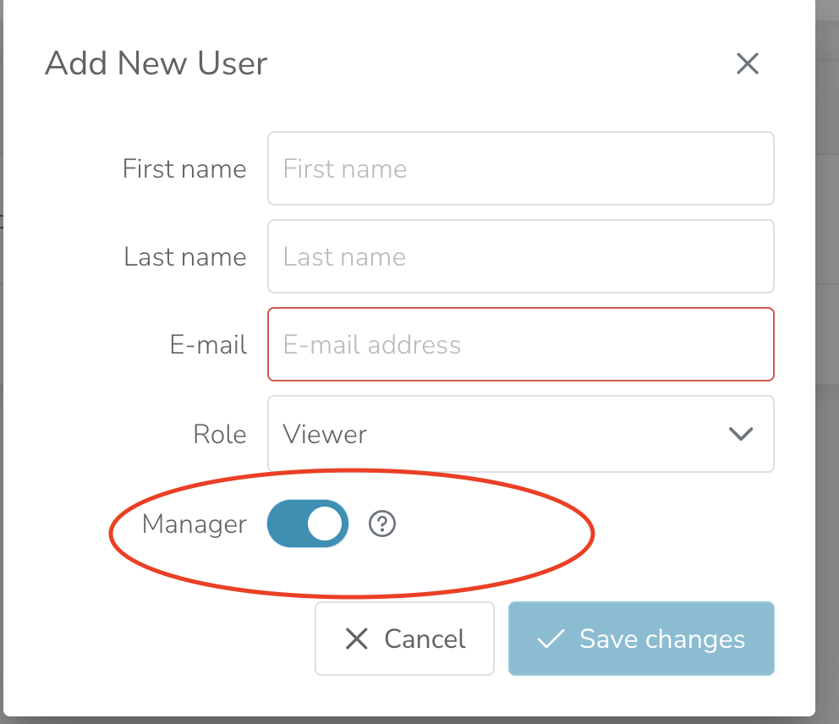
Task: Click the Save changes button
Action: (x=641, y=639)
